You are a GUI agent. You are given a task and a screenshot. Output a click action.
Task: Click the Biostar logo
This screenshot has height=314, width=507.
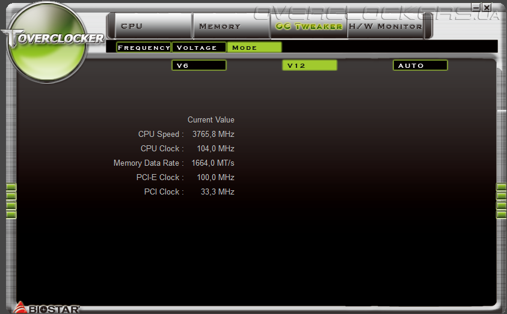tap(46, 308)
